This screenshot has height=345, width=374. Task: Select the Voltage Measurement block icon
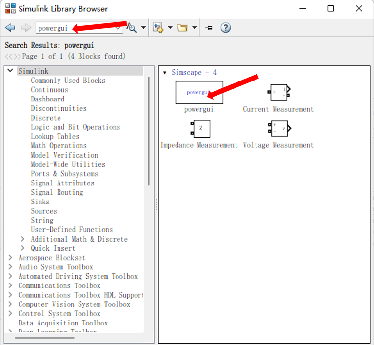click(279, 128)
